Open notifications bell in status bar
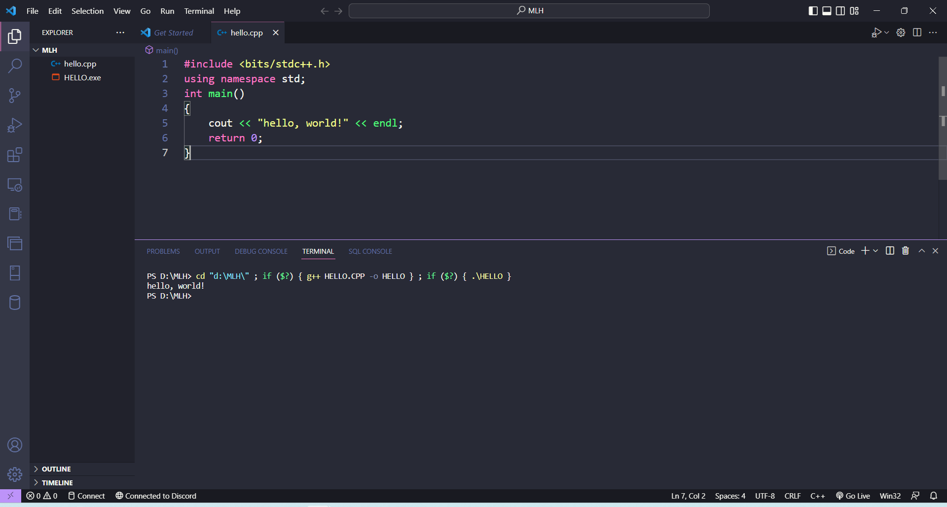Viewport: 947px width, 507px height. pos(933,496)
